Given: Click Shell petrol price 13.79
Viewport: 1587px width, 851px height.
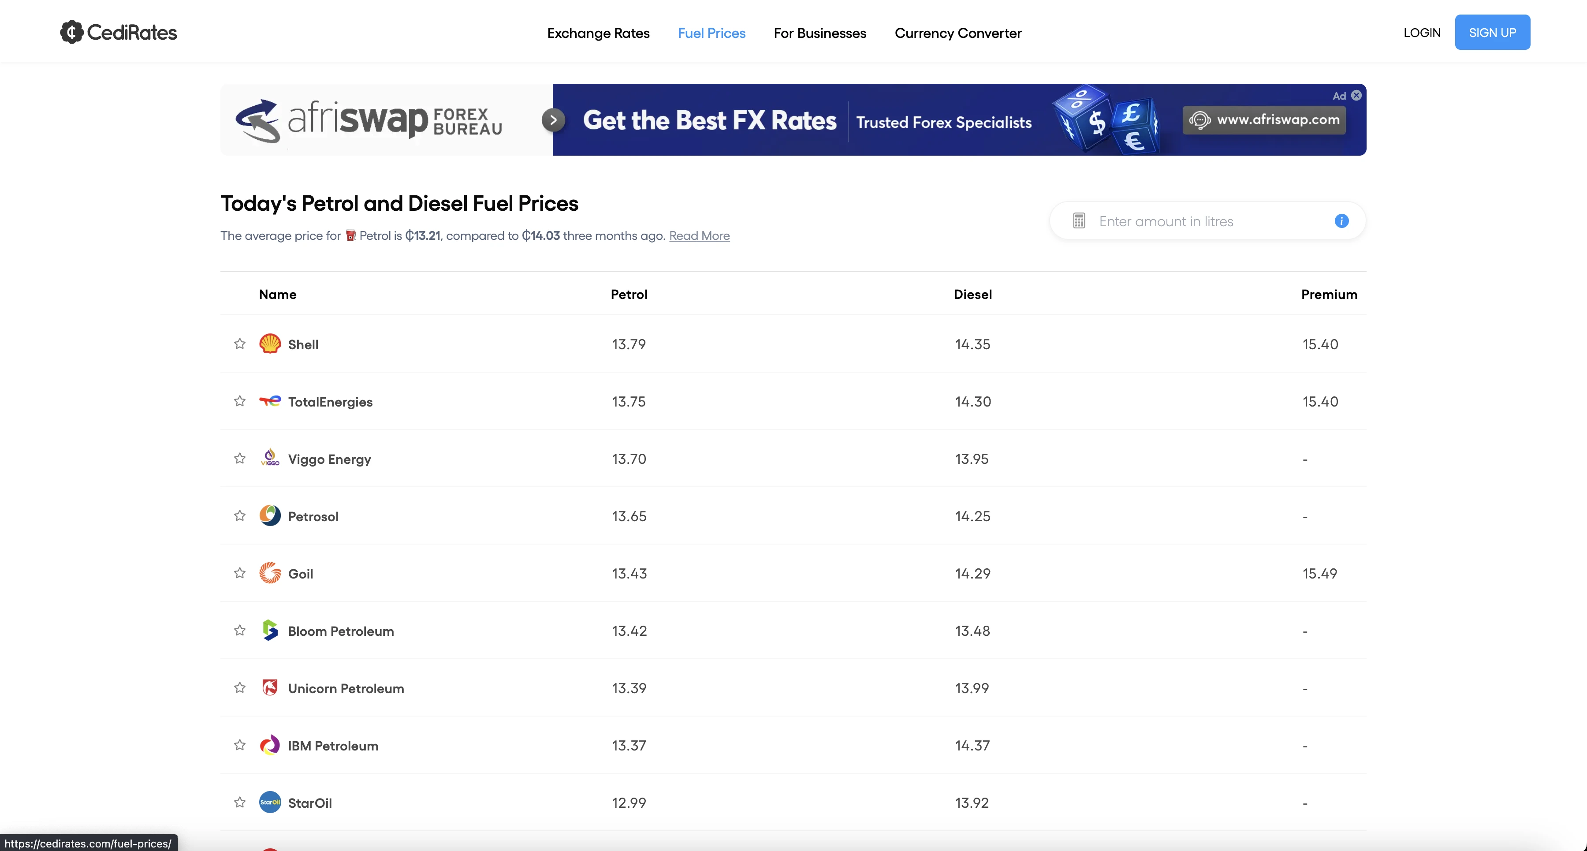Looking at the screenshot, I should click(629, 344).
